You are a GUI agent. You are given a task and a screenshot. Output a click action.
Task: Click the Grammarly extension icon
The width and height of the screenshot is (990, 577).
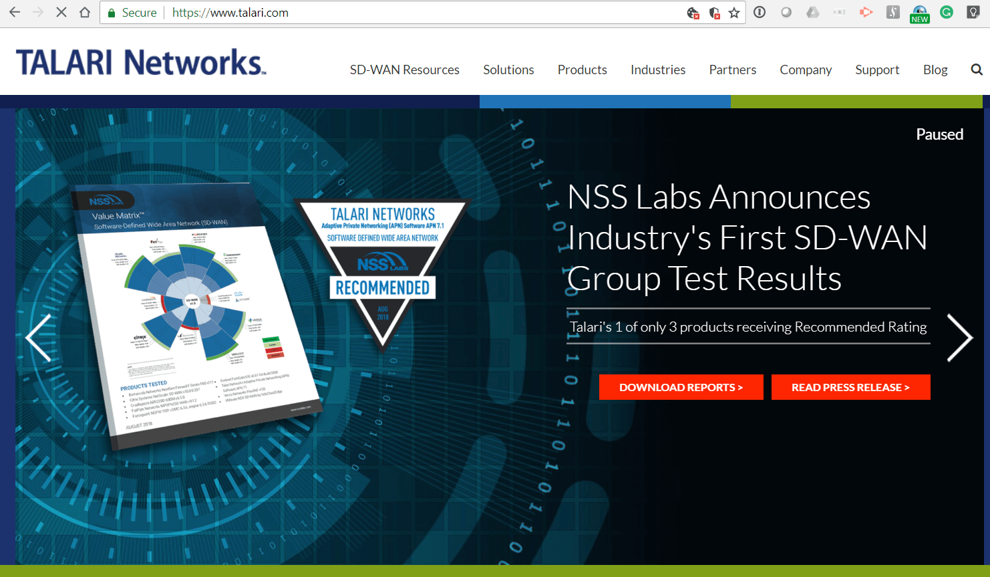click(x=947, y=12)
